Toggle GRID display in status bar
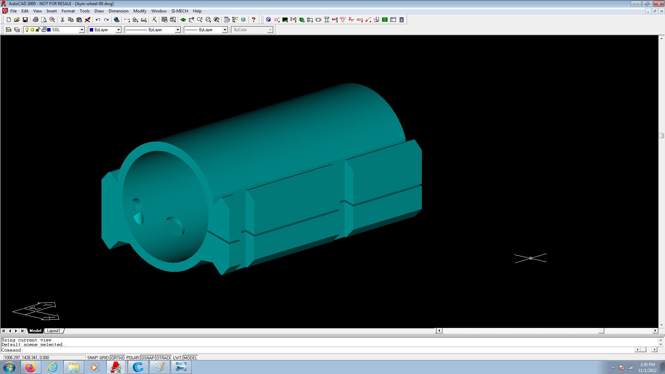Viewport: 665px width, 374px height. coord(104,358)
